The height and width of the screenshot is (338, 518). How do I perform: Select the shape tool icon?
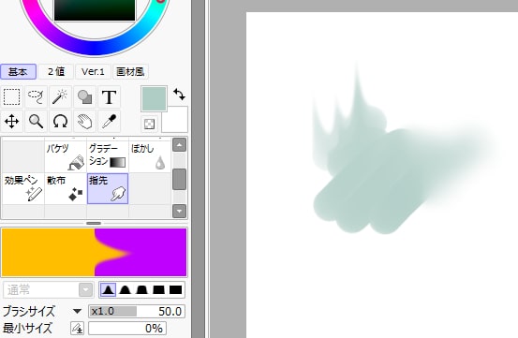pyautogui.click(x=84, y=97)
